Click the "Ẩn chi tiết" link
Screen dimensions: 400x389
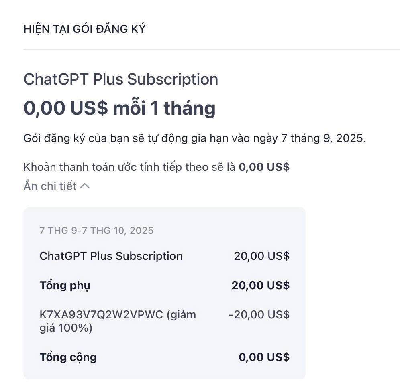click(50, 186)
